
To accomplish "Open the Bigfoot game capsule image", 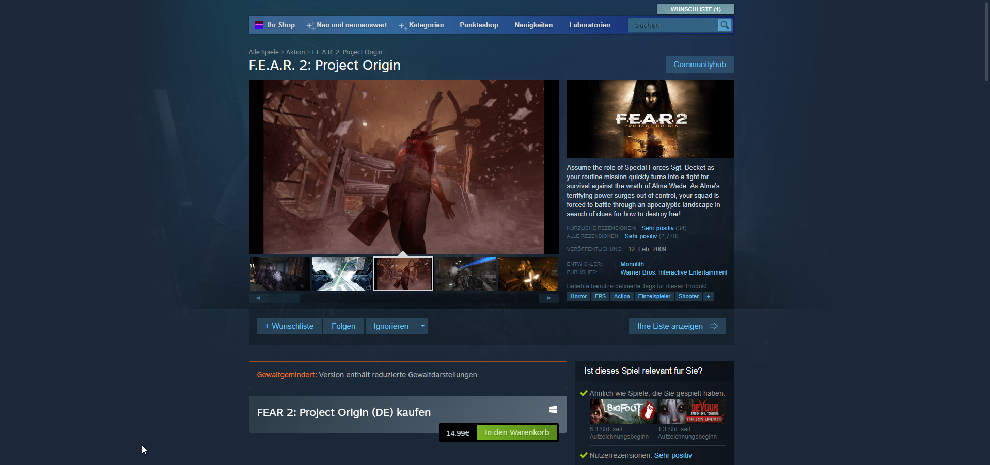I will [623, 411].
